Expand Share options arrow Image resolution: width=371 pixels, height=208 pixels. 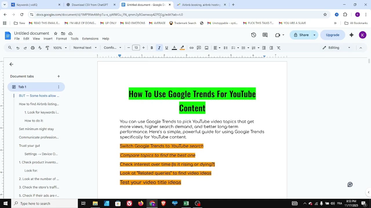314,35
